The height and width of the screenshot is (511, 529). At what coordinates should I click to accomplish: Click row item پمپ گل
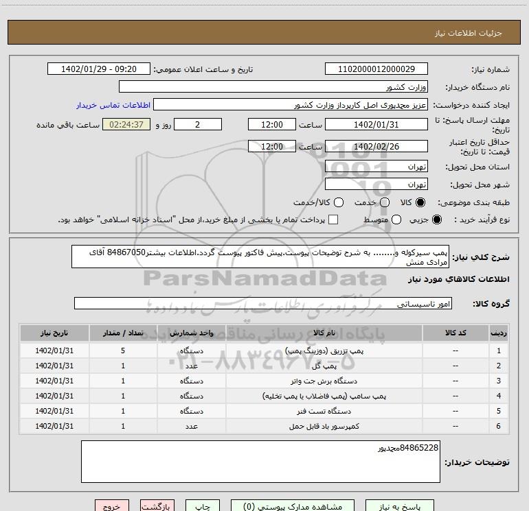point(324,366)
